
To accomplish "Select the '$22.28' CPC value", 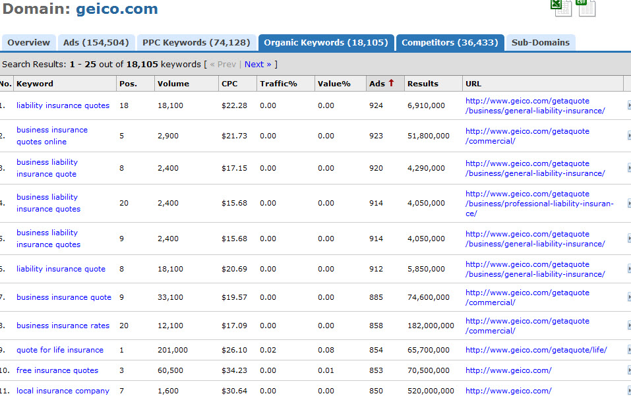I will 234,105.
